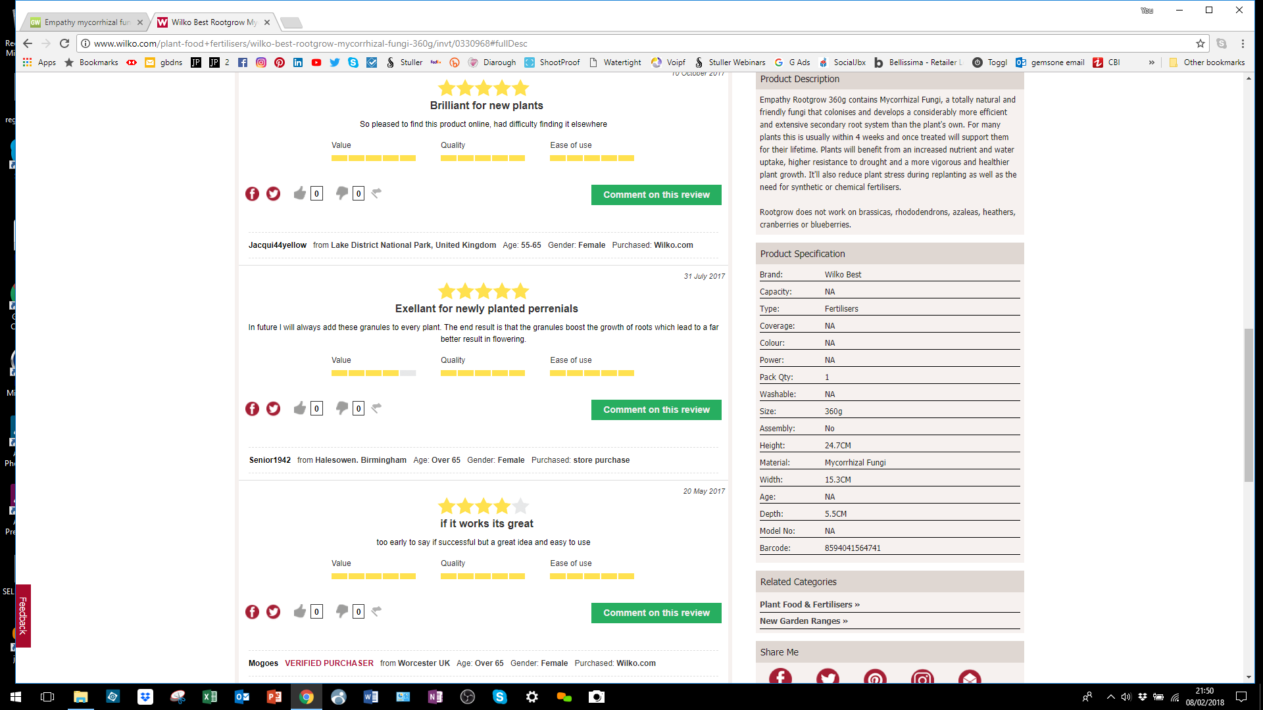Show hidden system tray icons arrow
1263x710 pixels.
1110,697
